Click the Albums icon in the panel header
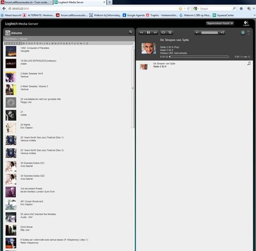The height and width of the screenshot is (251, 256). click(x=8, y=33)
